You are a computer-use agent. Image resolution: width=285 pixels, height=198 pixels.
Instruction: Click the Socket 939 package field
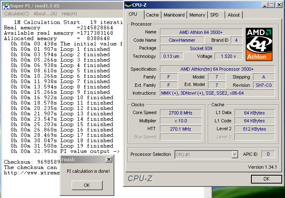coord(201,48)
